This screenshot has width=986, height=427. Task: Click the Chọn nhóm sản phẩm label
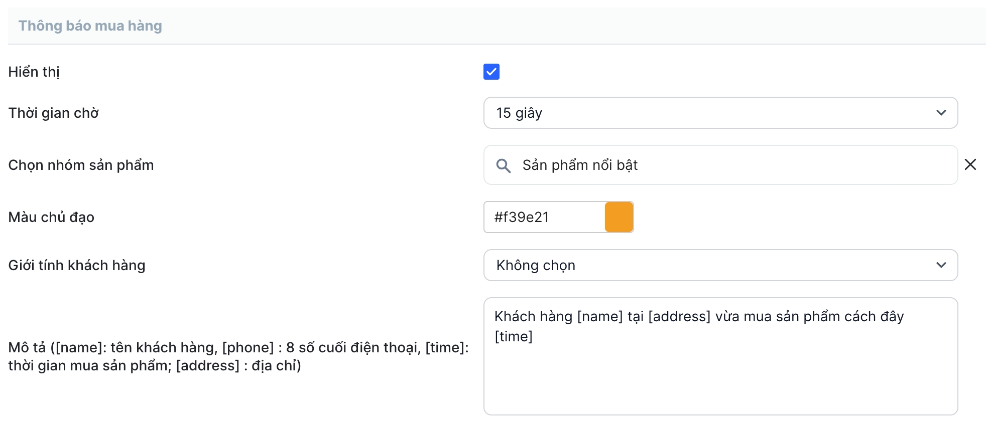tap(81, 165)
